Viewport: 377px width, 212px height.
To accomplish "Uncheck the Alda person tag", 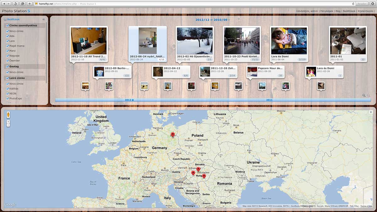I will (7, 36).
